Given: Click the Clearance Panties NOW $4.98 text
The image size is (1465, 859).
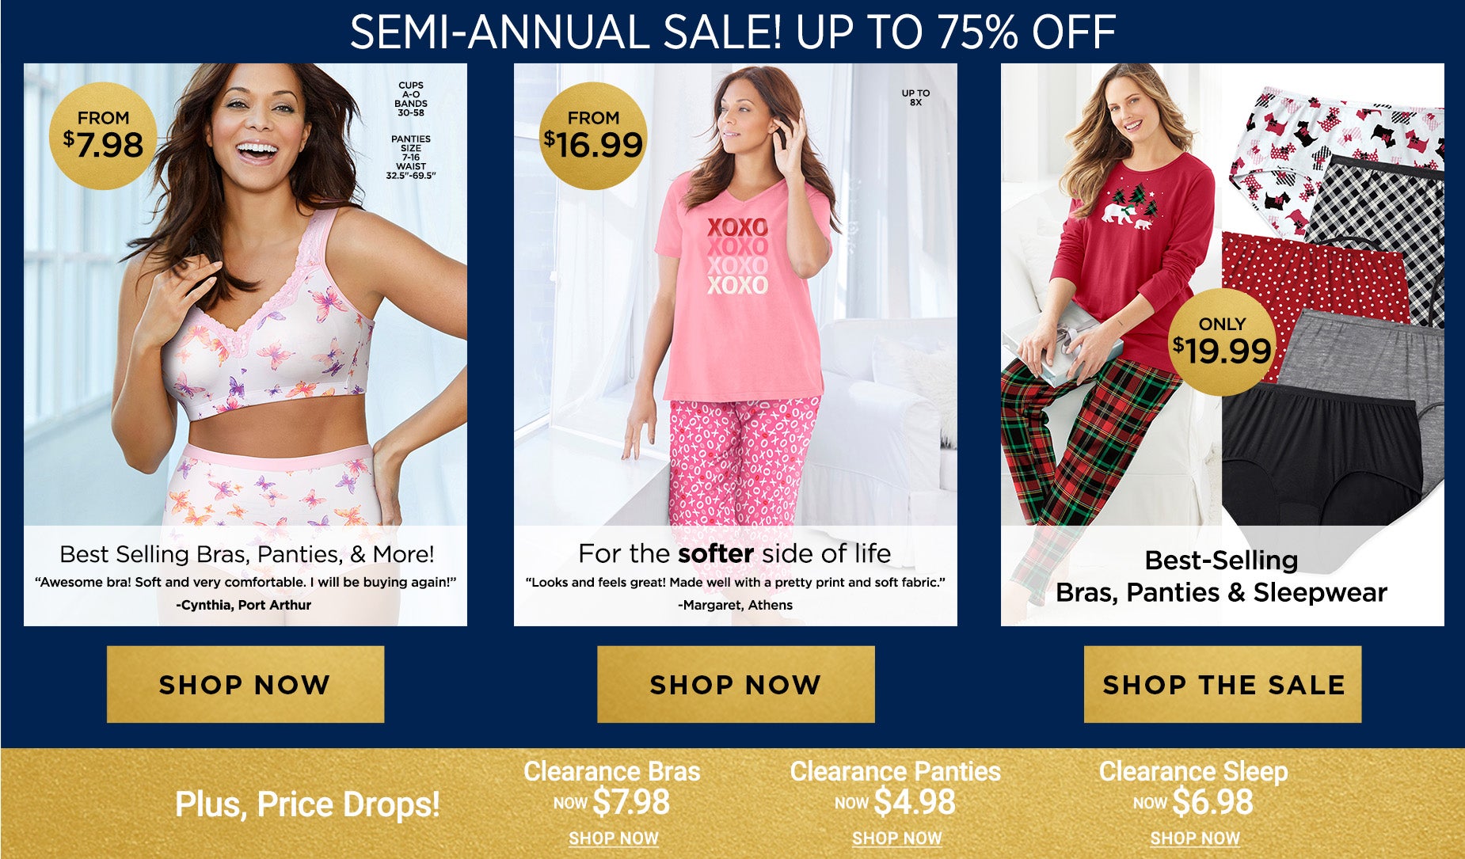Looking at the screenshot, I should pos(896,789).
